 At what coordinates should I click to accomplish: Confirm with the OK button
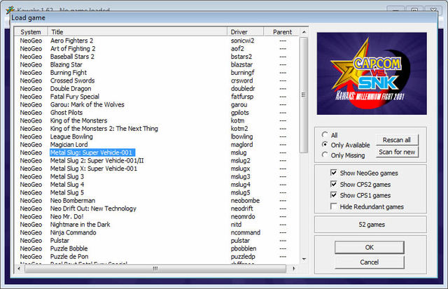point(369,247)
